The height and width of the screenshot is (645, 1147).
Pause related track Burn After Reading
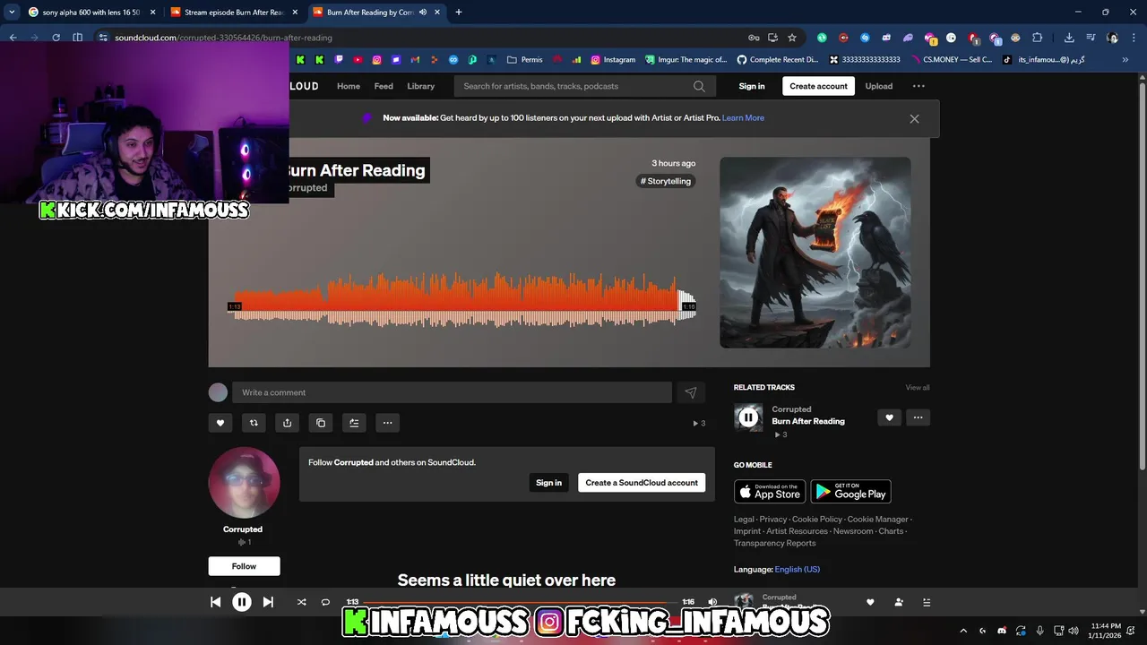(748, 417)
